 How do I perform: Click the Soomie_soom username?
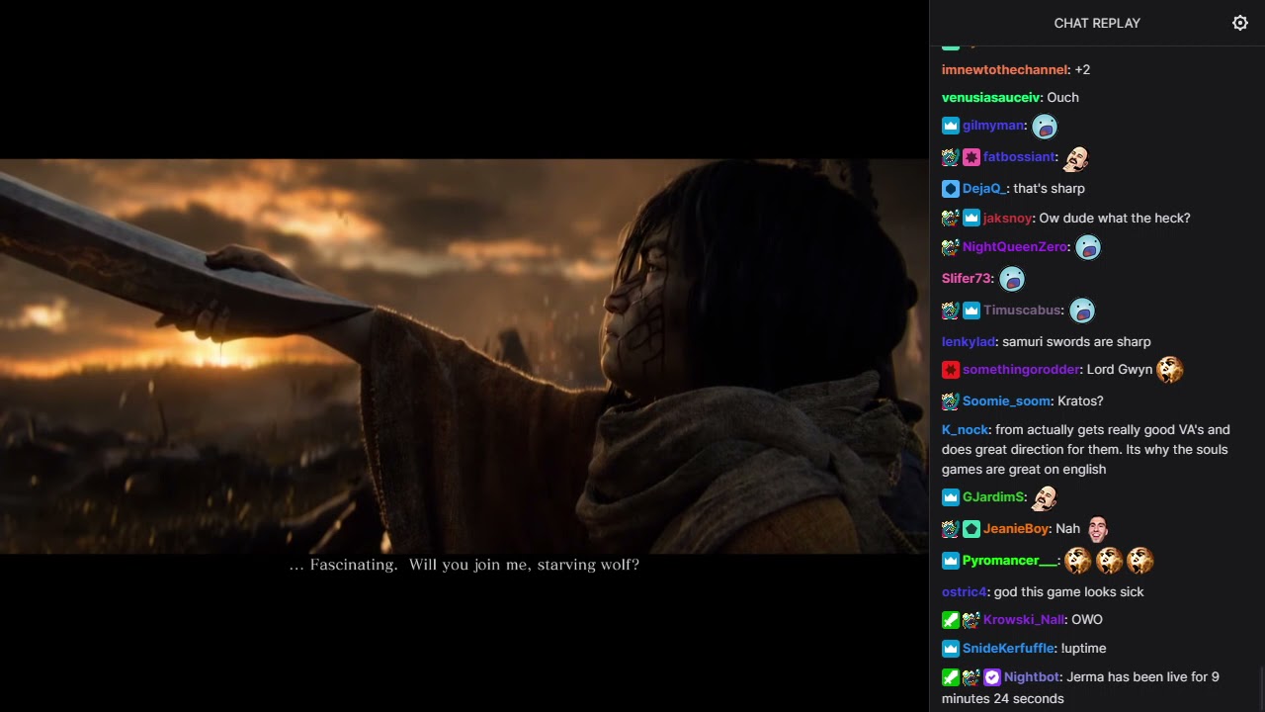tap(1006, 401)
